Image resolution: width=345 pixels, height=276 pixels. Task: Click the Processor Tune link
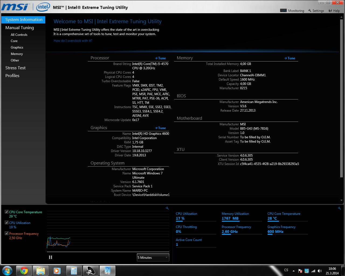[x=160, y=58]
